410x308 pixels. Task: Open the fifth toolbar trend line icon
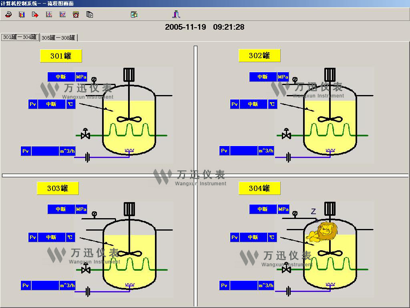(x=62, y=15)
